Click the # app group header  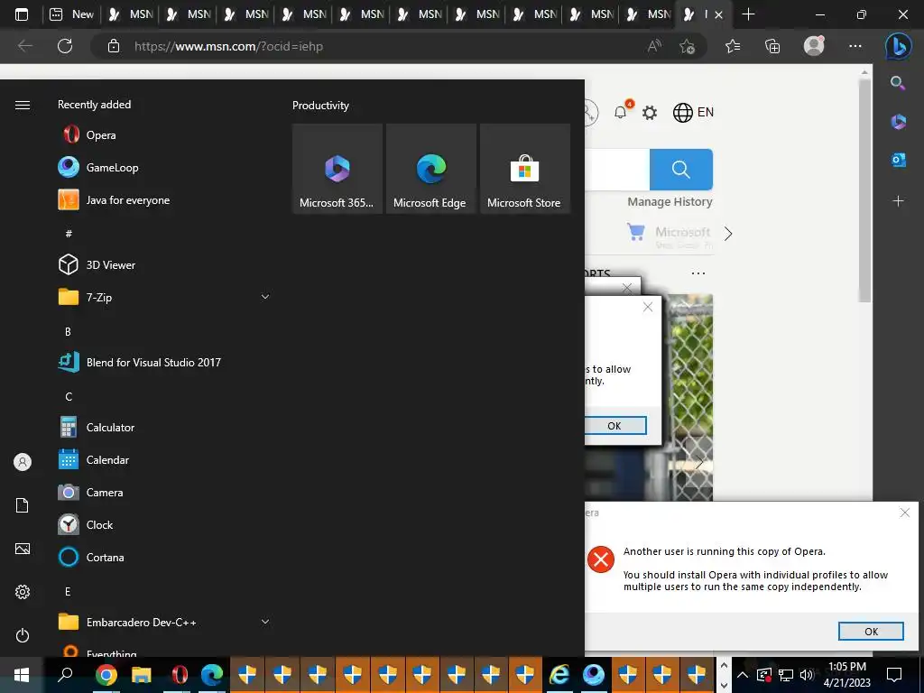[69, 234]
